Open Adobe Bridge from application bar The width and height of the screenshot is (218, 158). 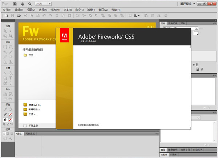15,4
